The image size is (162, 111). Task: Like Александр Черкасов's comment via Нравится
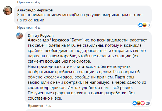pyautogui.click(x=25, y=28)
